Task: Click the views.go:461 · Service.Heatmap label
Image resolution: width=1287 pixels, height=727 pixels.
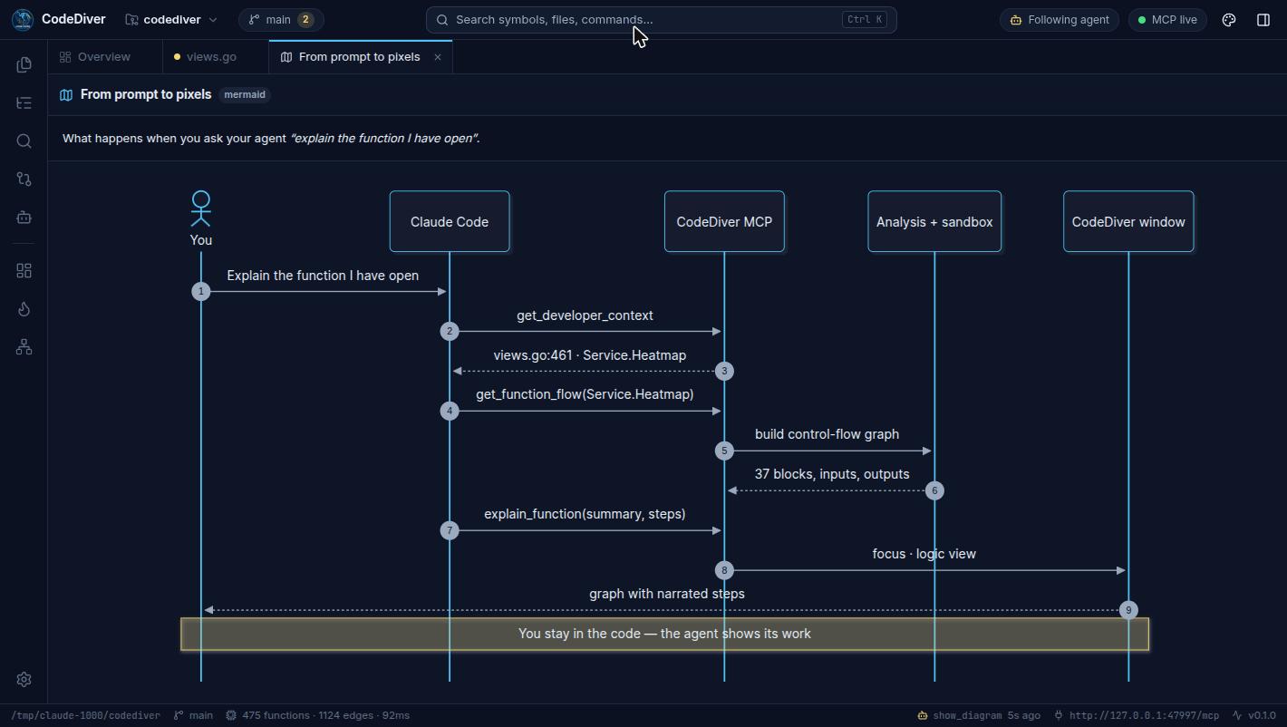Action: click(589, 355)
